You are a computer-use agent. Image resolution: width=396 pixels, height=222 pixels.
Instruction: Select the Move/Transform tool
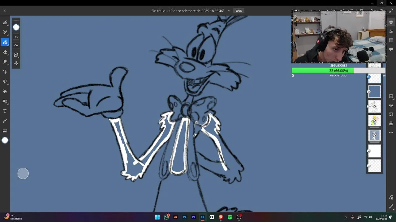click(5, 72)
